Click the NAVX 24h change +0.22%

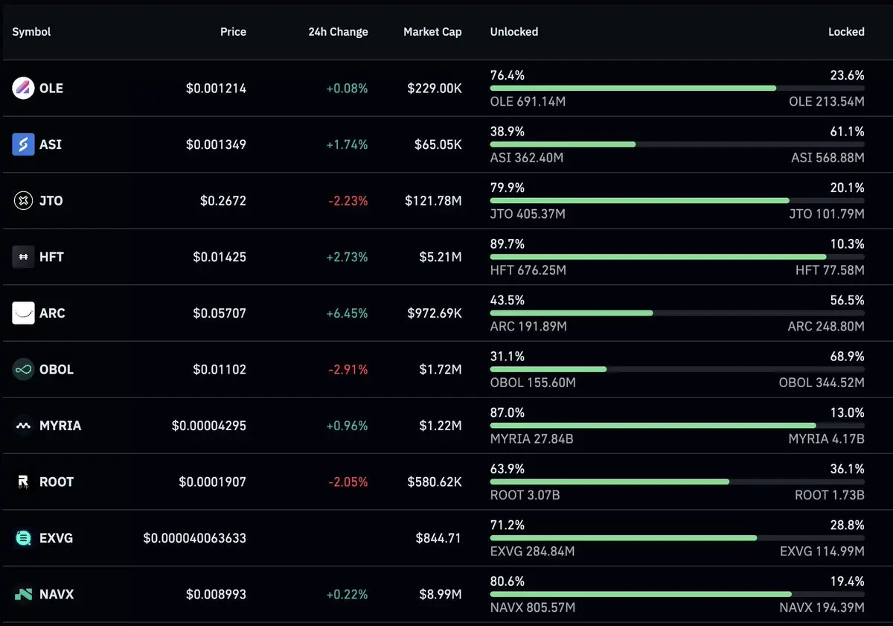point(347,594)
